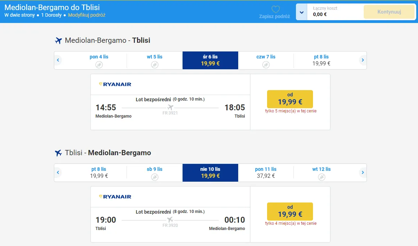Select return date pon 11 lis
The image size is (418, 246).
(266, 173)
